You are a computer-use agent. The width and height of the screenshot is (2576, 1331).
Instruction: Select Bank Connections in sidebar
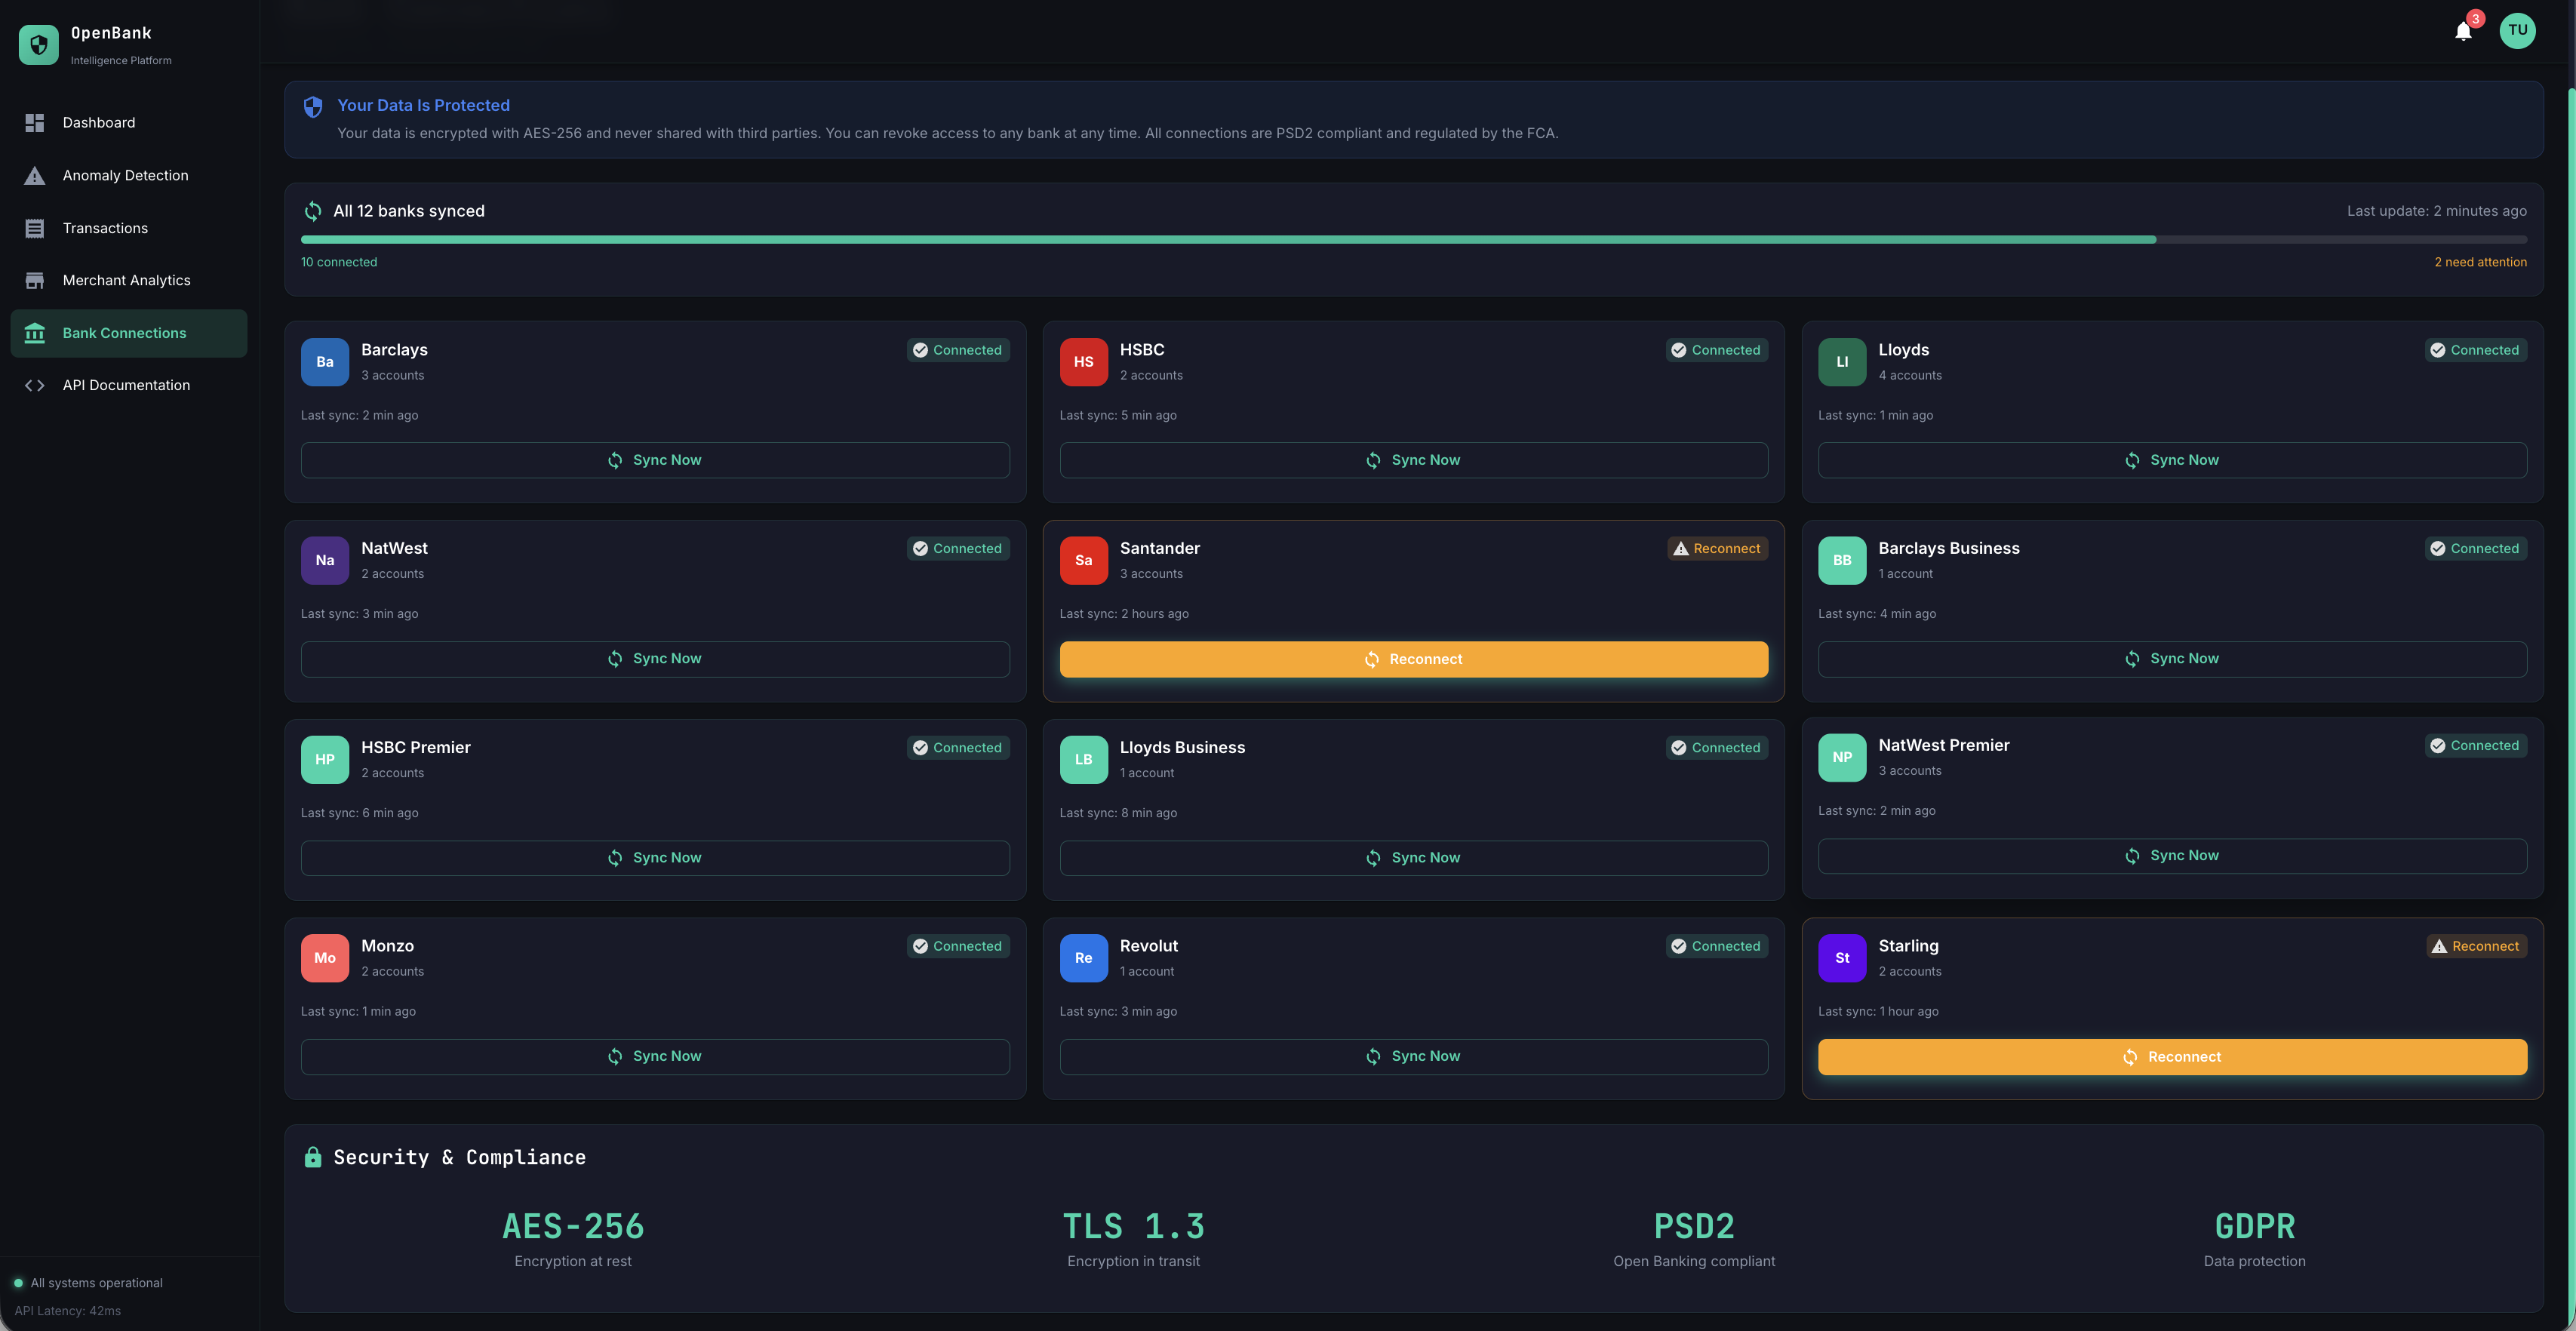[129, 333]
